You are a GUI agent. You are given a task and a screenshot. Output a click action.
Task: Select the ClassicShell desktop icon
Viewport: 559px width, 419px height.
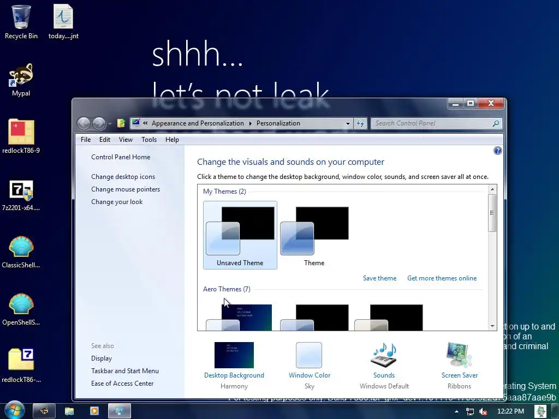click(21, 252)
